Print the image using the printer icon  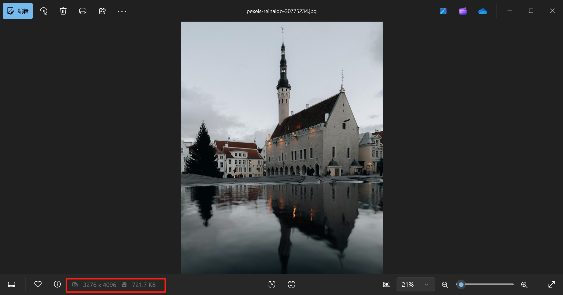(x=83, y=11)
